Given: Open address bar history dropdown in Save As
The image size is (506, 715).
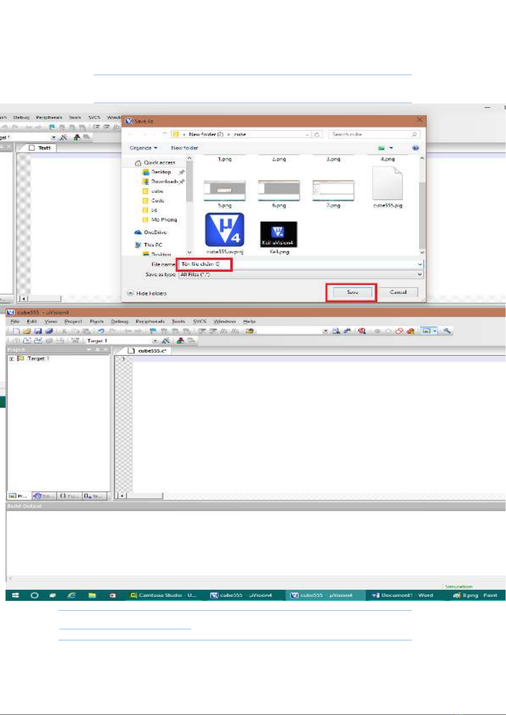Looking at the screenshot, I should coord(307,134).
